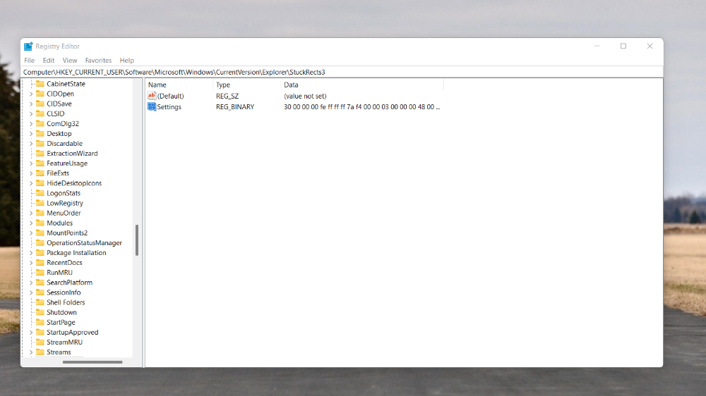Click the Registry Editor app icon in title bar
The height and width of the screenshot is (396, 706).
click(x=28, y=47)
